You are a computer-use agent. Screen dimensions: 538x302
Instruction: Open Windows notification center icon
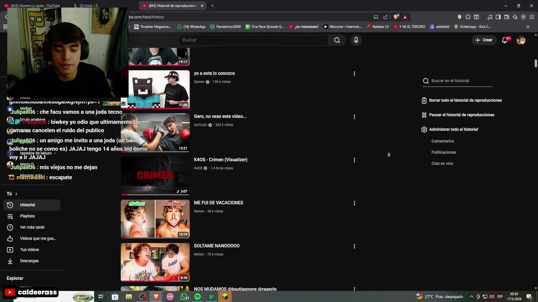tap(529, 297)
